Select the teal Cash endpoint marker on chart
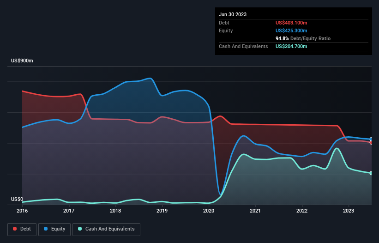The width and height of the screenshot is (379, 243). (x=371, y=173)
